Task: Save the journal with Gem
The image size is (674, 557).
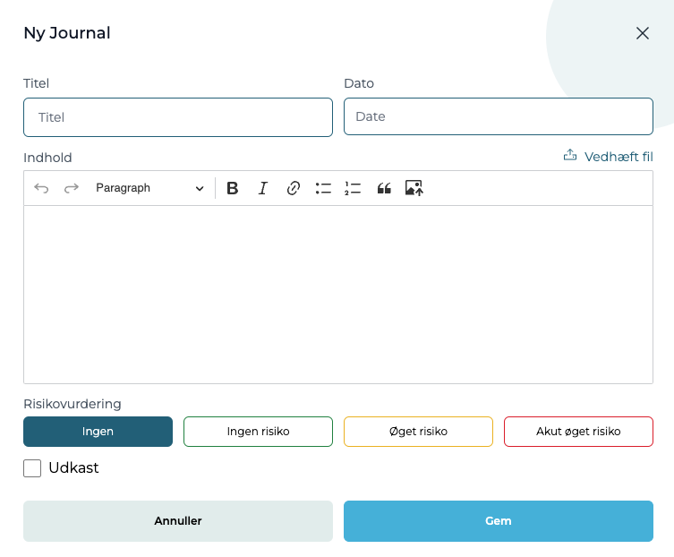Action: pos(499,521)
